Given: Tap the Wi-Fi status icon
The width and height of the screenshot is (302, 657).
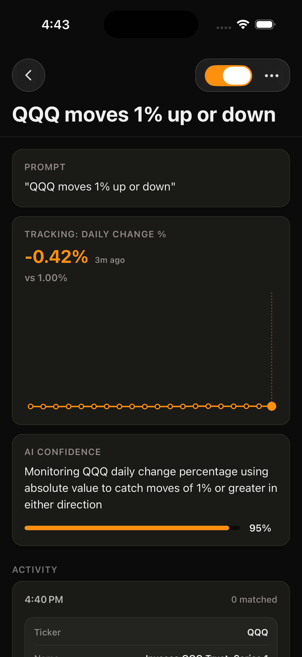Looking at the screenshot, I should tap(243, 24).
